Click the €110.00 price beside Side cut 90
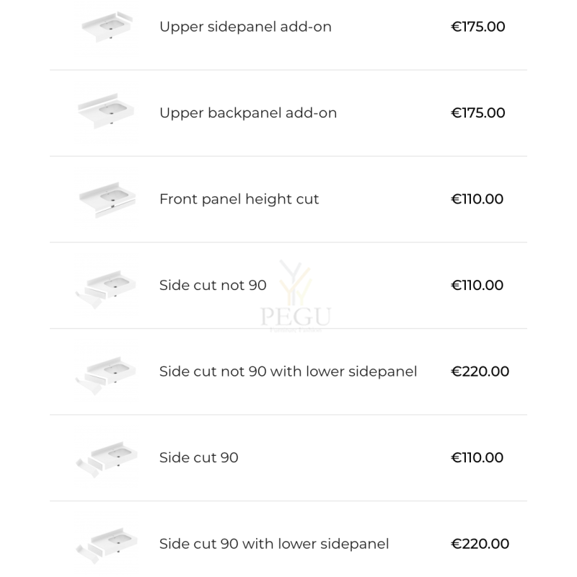 click(x=477, y=457)
